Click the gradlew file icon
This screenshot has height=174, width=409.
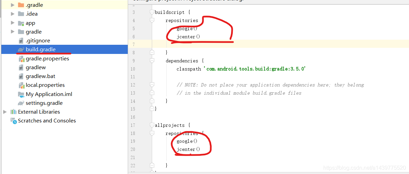click(x=21, y=67)
